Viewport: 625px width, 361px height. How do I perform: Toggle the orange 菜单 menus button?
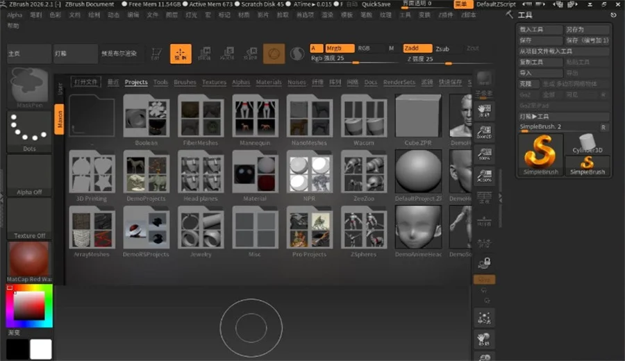click(463, 4)
